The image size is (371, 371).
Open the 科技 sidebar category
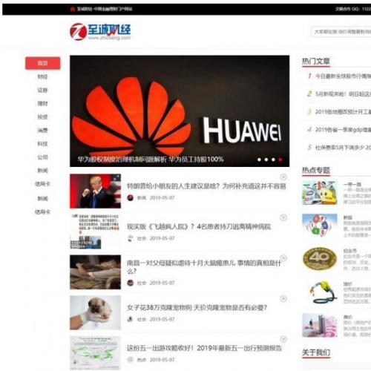click(42, 143)
